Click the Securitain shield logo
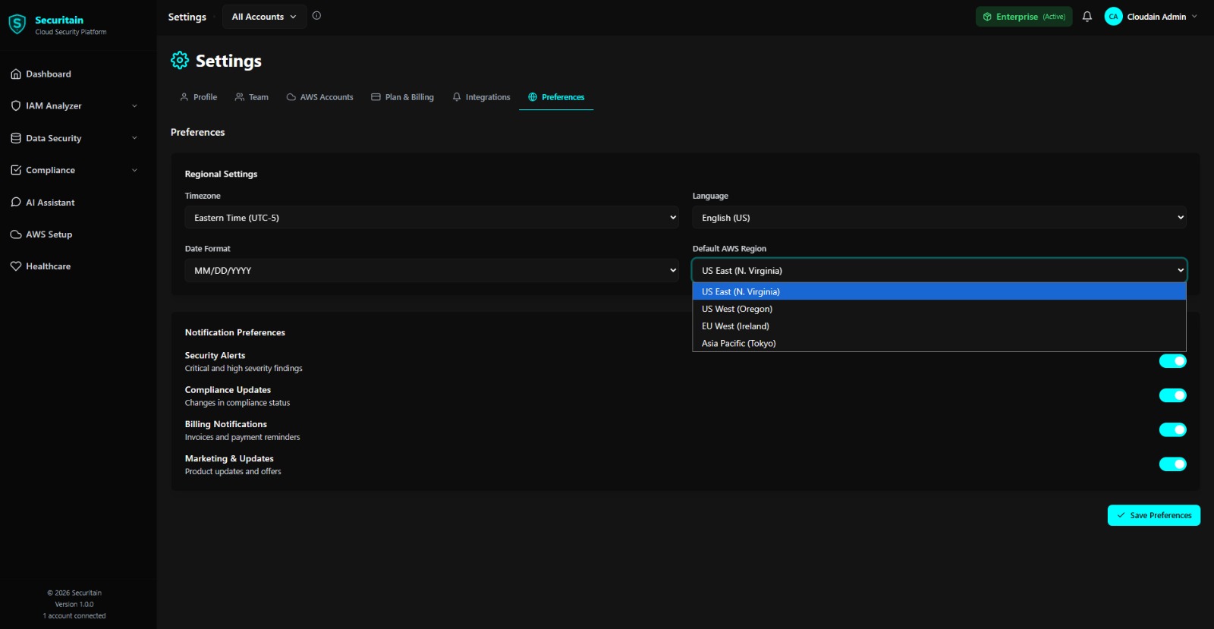Viewport: 1214px width, 629px height. [17, 24]
